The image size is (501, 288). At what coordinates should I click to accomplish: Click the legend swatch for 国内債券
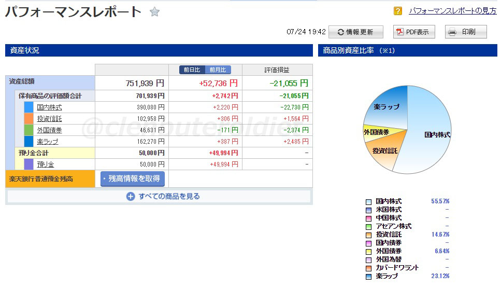pos(368,243)
